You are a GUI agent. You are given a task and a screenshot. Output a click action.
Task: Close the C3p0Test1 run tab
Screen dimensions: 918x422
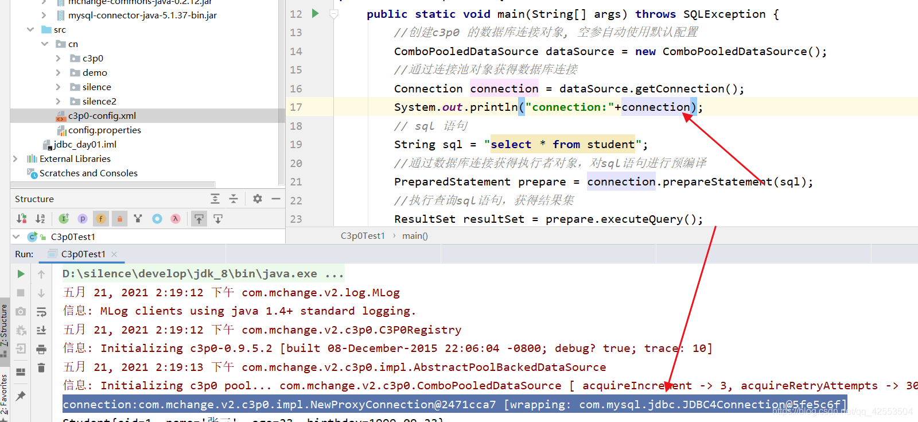[114, 254]
